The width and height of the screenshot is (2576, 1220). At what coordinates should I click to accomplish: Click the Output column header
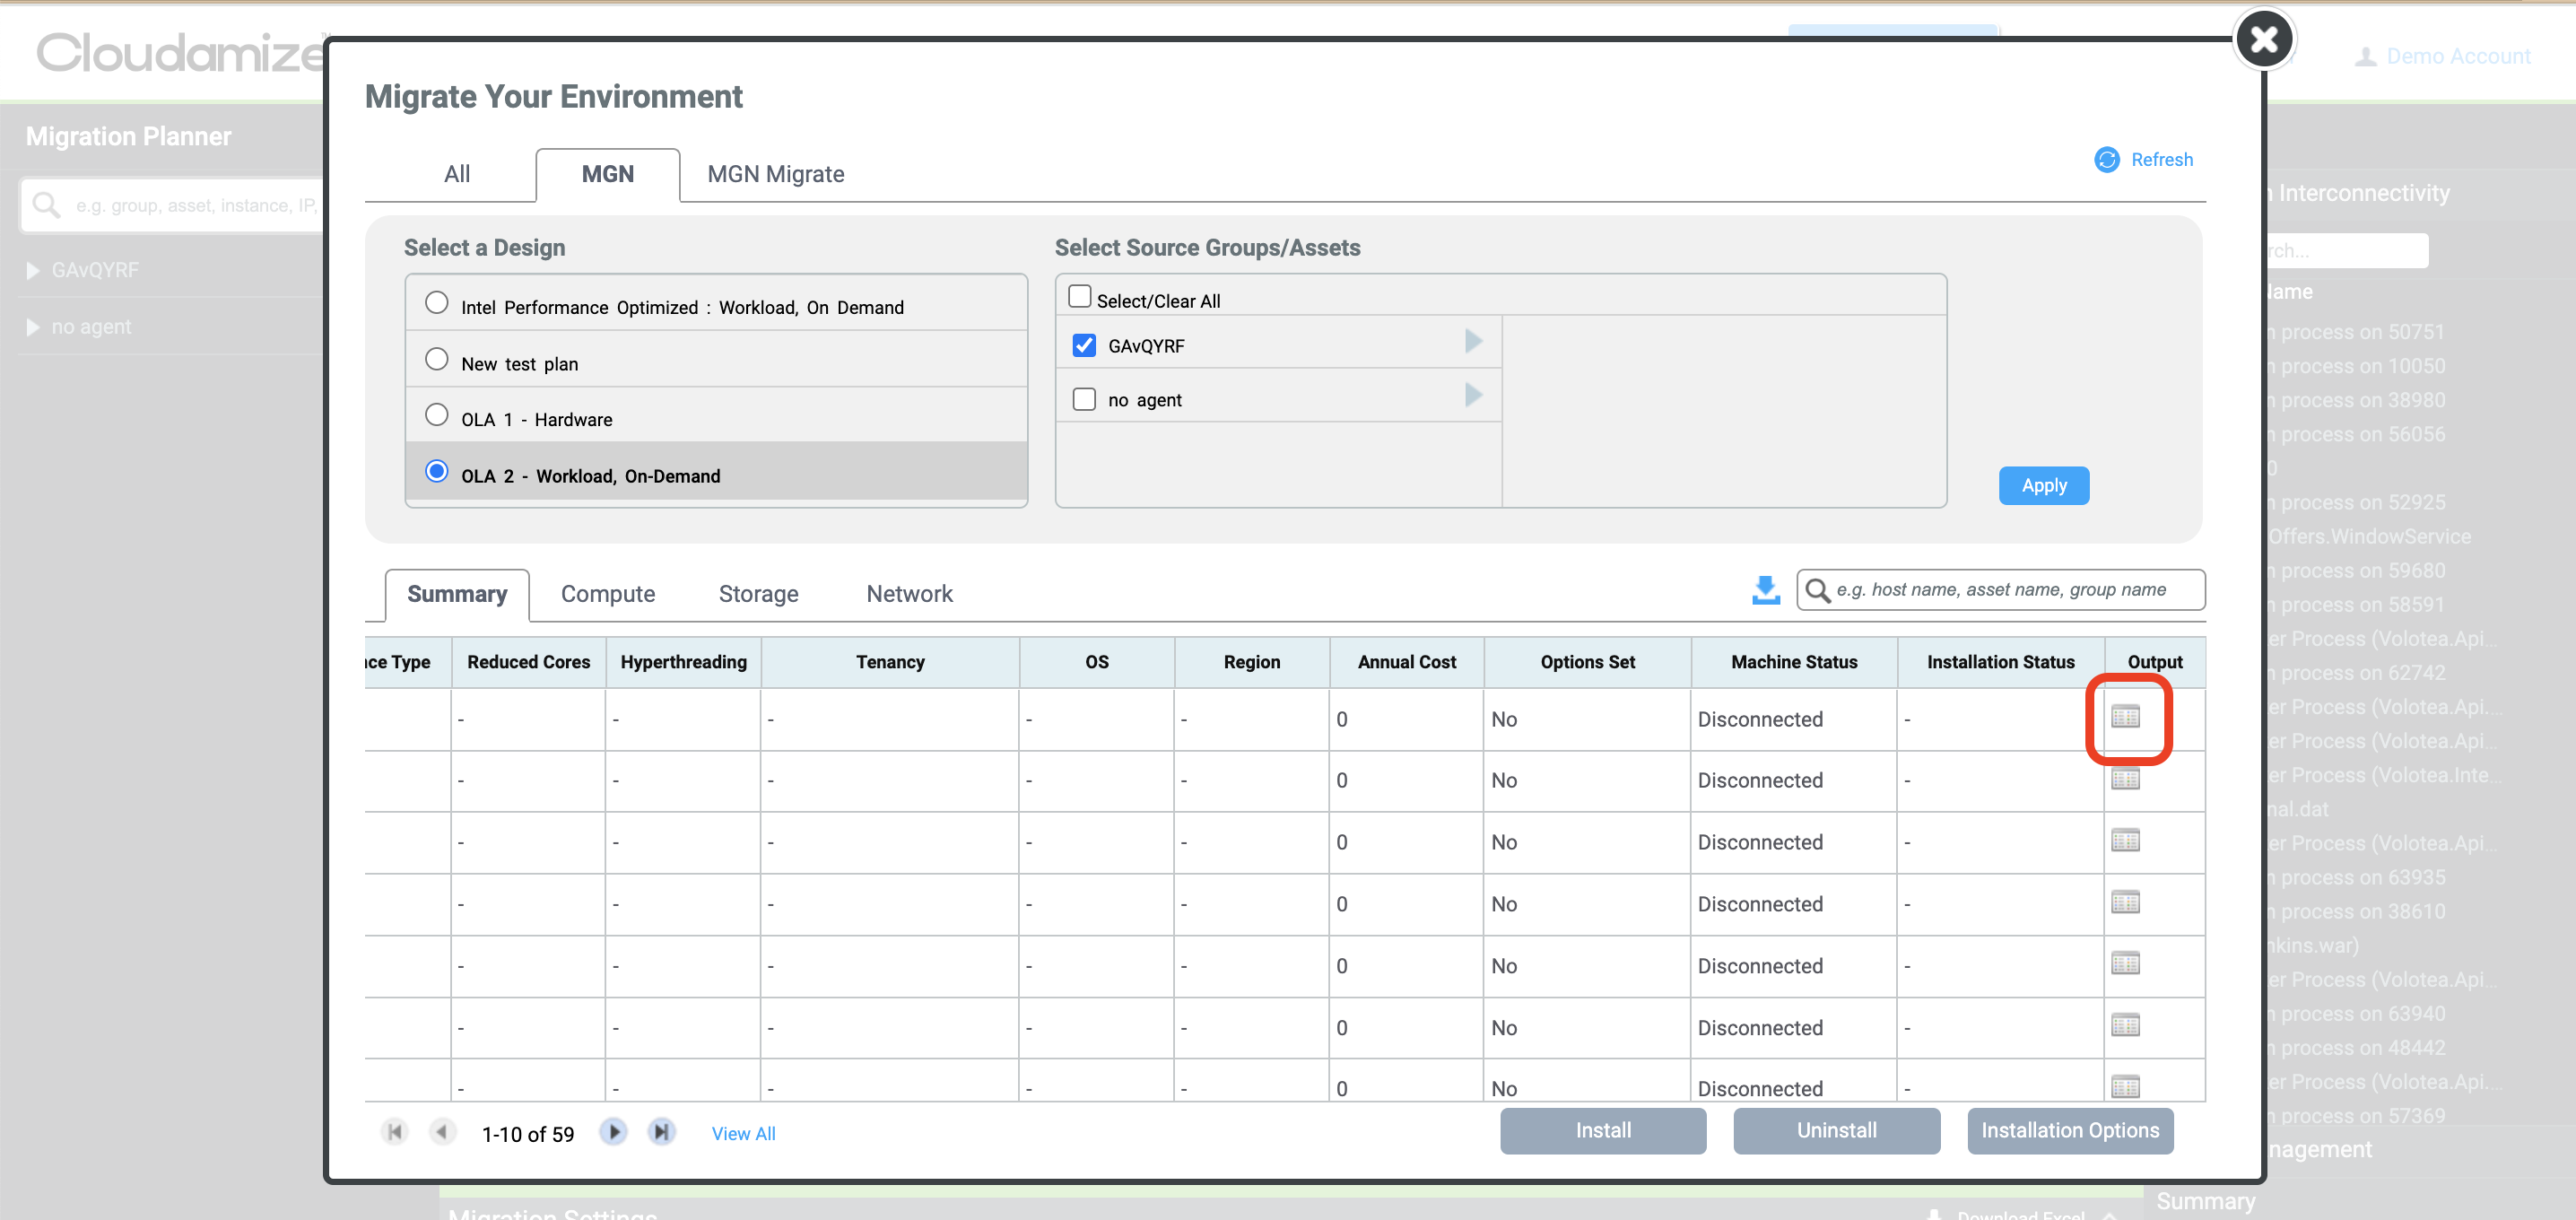2155,662
